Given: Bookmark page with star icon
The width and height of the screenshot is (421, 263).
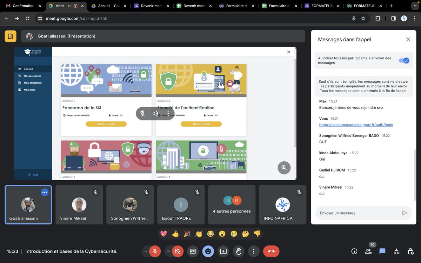Looking at the screenshot, I should (363, 18).
